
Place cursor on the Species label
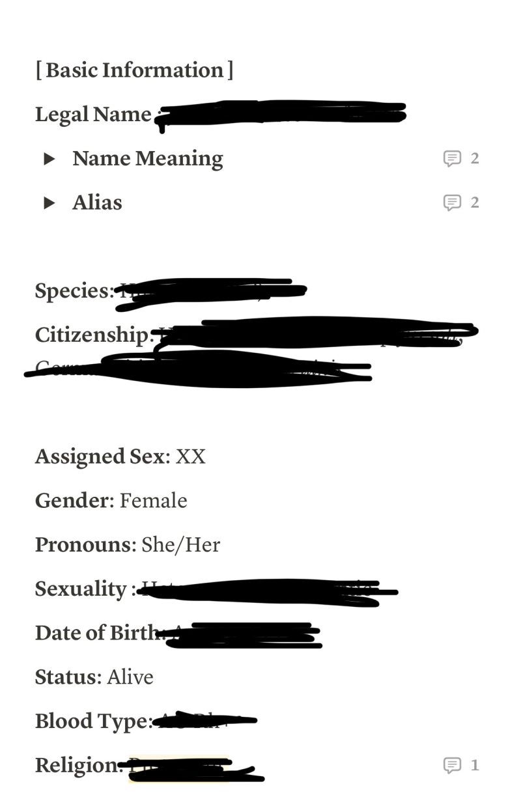73,291
